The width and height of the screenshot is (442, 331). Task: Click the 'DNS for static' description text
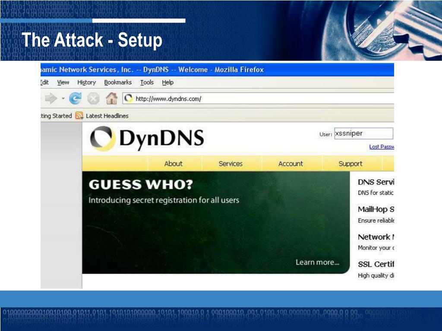tap(376, 193)
